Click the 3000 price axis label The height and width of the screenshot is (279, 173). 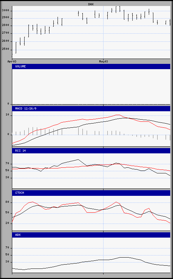[x=5, y=11]
